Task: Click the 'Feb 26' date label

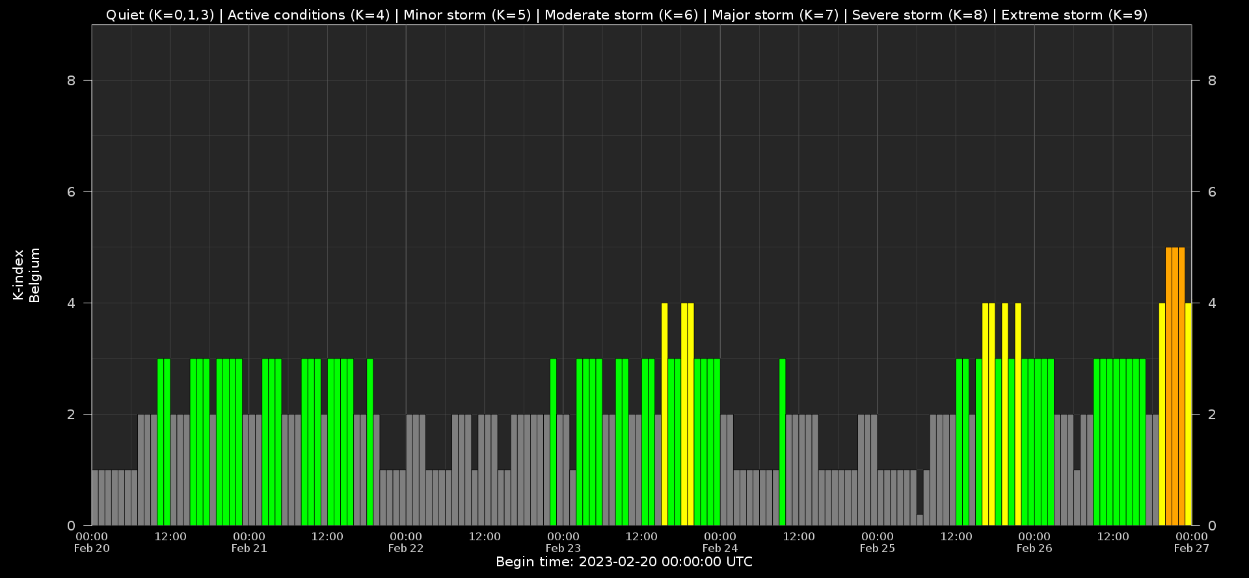Action: [1034, 548]
